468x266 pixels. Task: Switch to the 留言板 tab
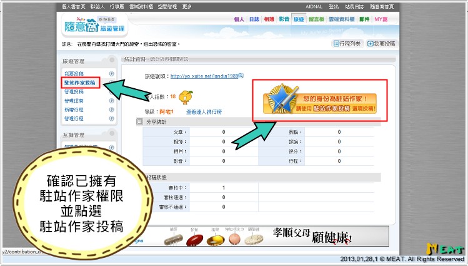pyautogui.click(x=316, y=19)
